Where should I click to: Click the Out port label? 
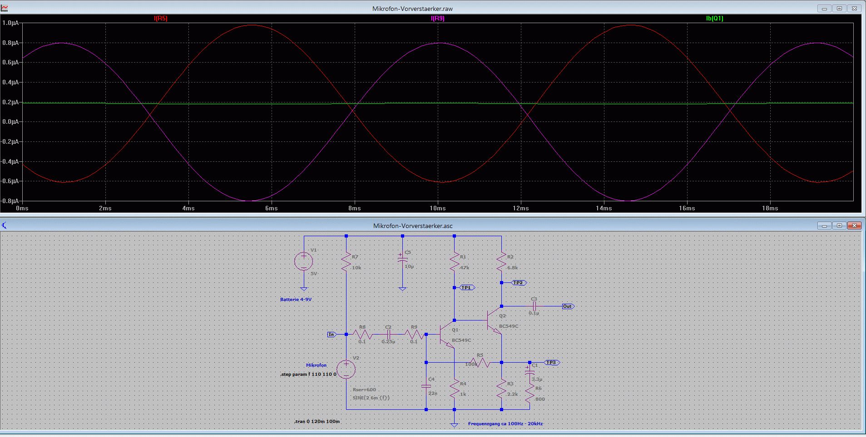(568, 306)
